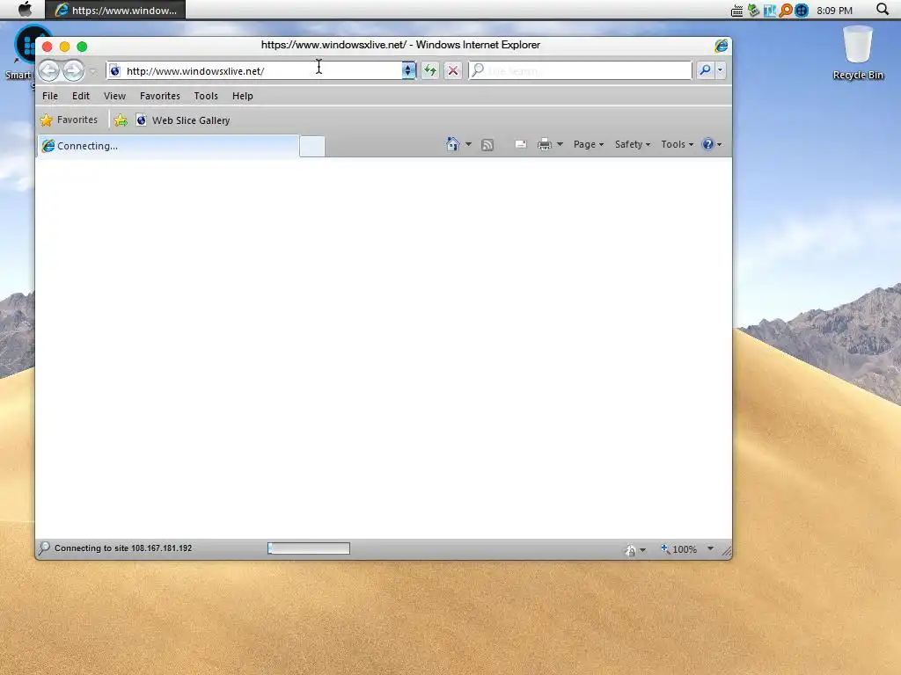The image size is (901, 675).
Task: Open the Favorites center star button
Action: tap(69, 120)
